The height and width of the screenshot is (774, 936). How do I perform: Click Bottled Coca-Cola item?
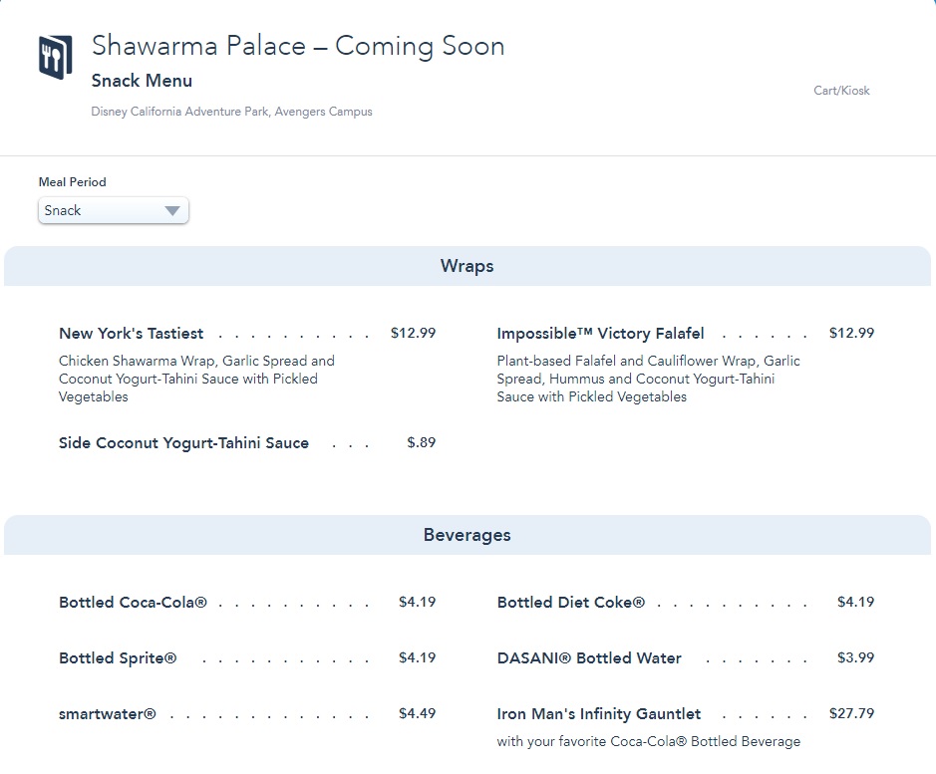(133, 603)
